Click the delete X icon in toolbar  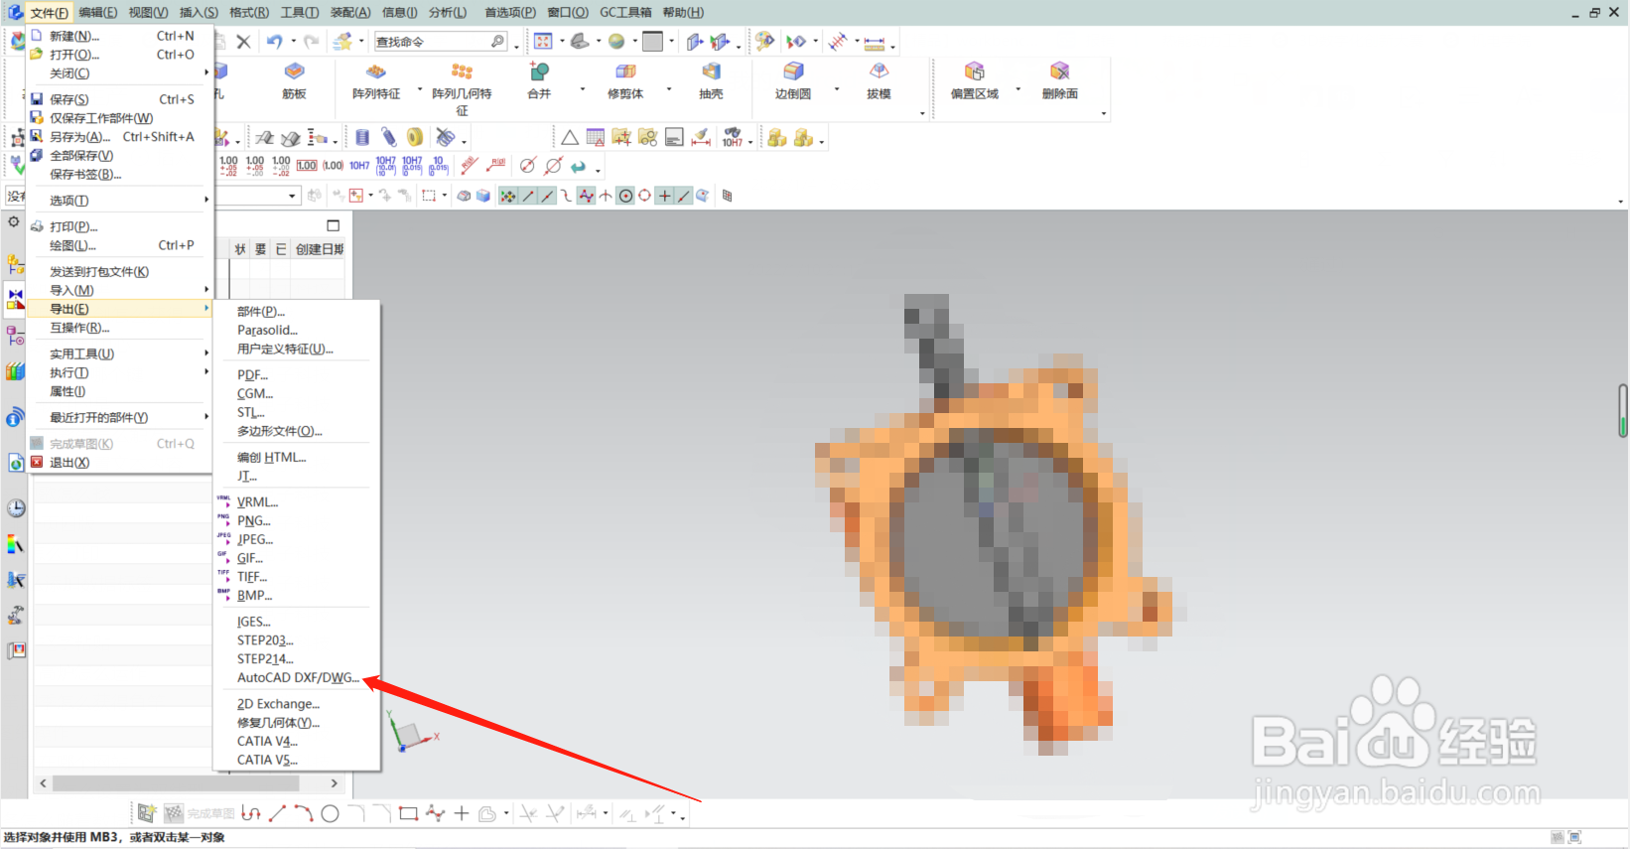243,42
